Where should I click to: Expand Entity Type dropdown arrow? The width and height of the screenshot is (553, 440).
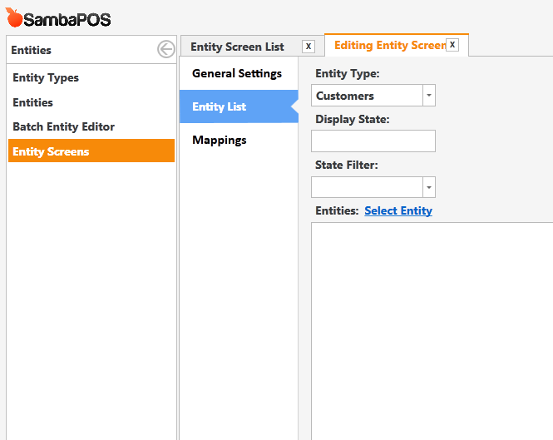click(429, 96)
